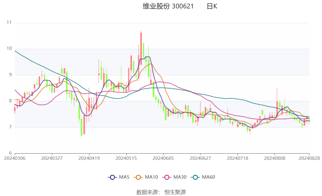This screenshot has height=196, width=322.
Task: Toggle the MA10 legend series
Action: 146,177
